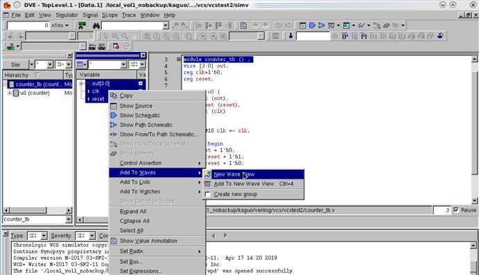This screenshot has width=479, height=275.
Task: Click the blue Show Schematic toolbar icon
Action: coord(312,26)
